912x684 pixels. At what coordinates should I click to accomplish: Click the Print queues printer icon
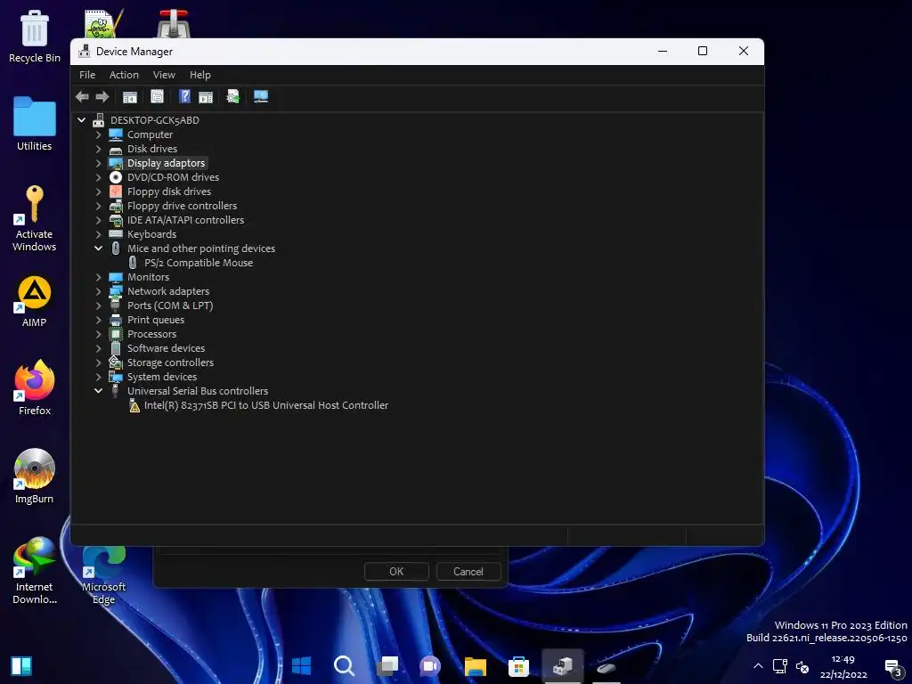click(x=116, y=320)
